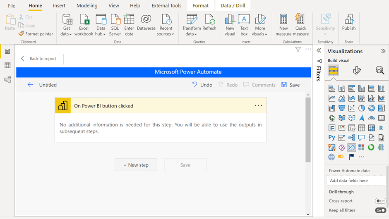
Task: Turn off Keep all filters toggle
Action: click(x=380, y=210)
